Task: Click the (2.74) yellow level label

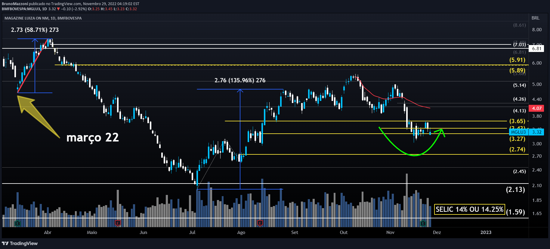Action: 517,149
